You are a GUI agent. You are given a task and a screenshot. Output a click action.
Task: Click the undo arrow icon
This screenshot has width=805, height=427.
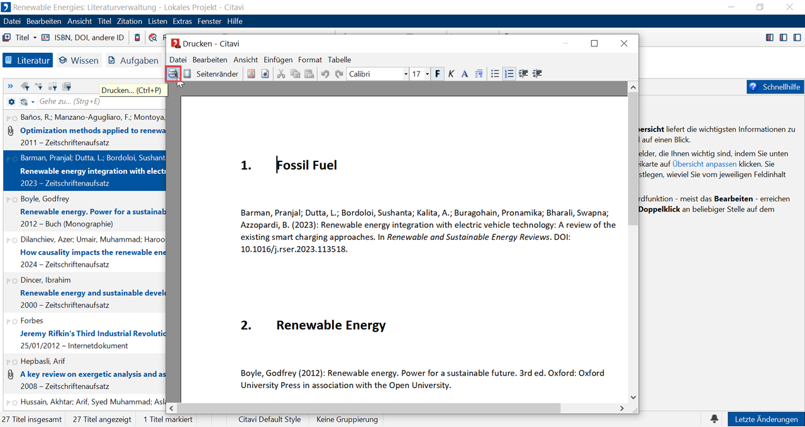325,74
